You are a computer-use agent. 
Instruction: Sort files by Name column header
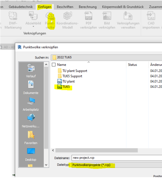coord(62,65)
